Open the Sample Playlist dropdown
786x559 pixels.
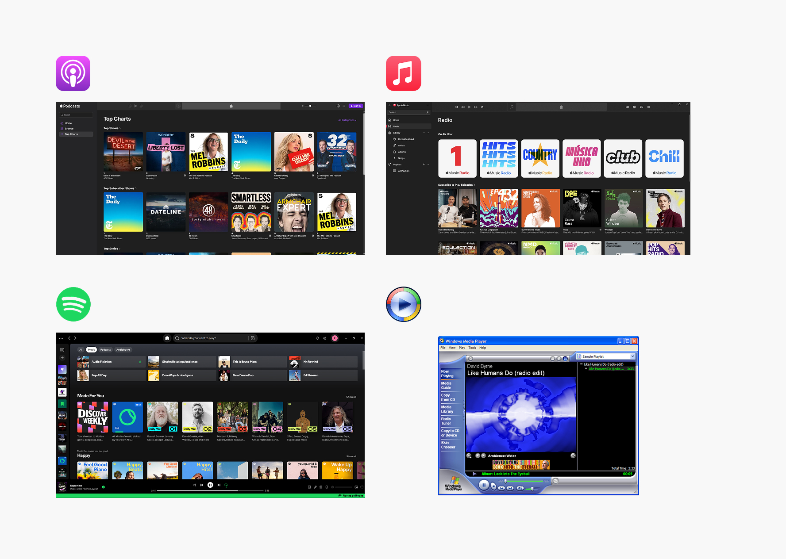pos(632,356)
